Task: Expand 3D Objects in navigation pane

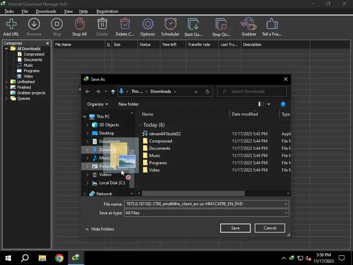Action: [x=87, y=125]
